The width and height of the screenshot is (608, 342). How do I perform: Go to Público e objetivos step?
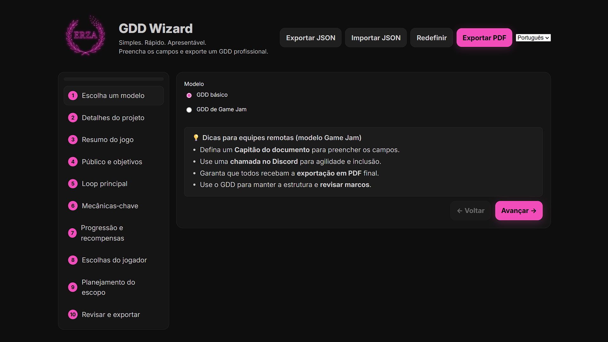112,162
